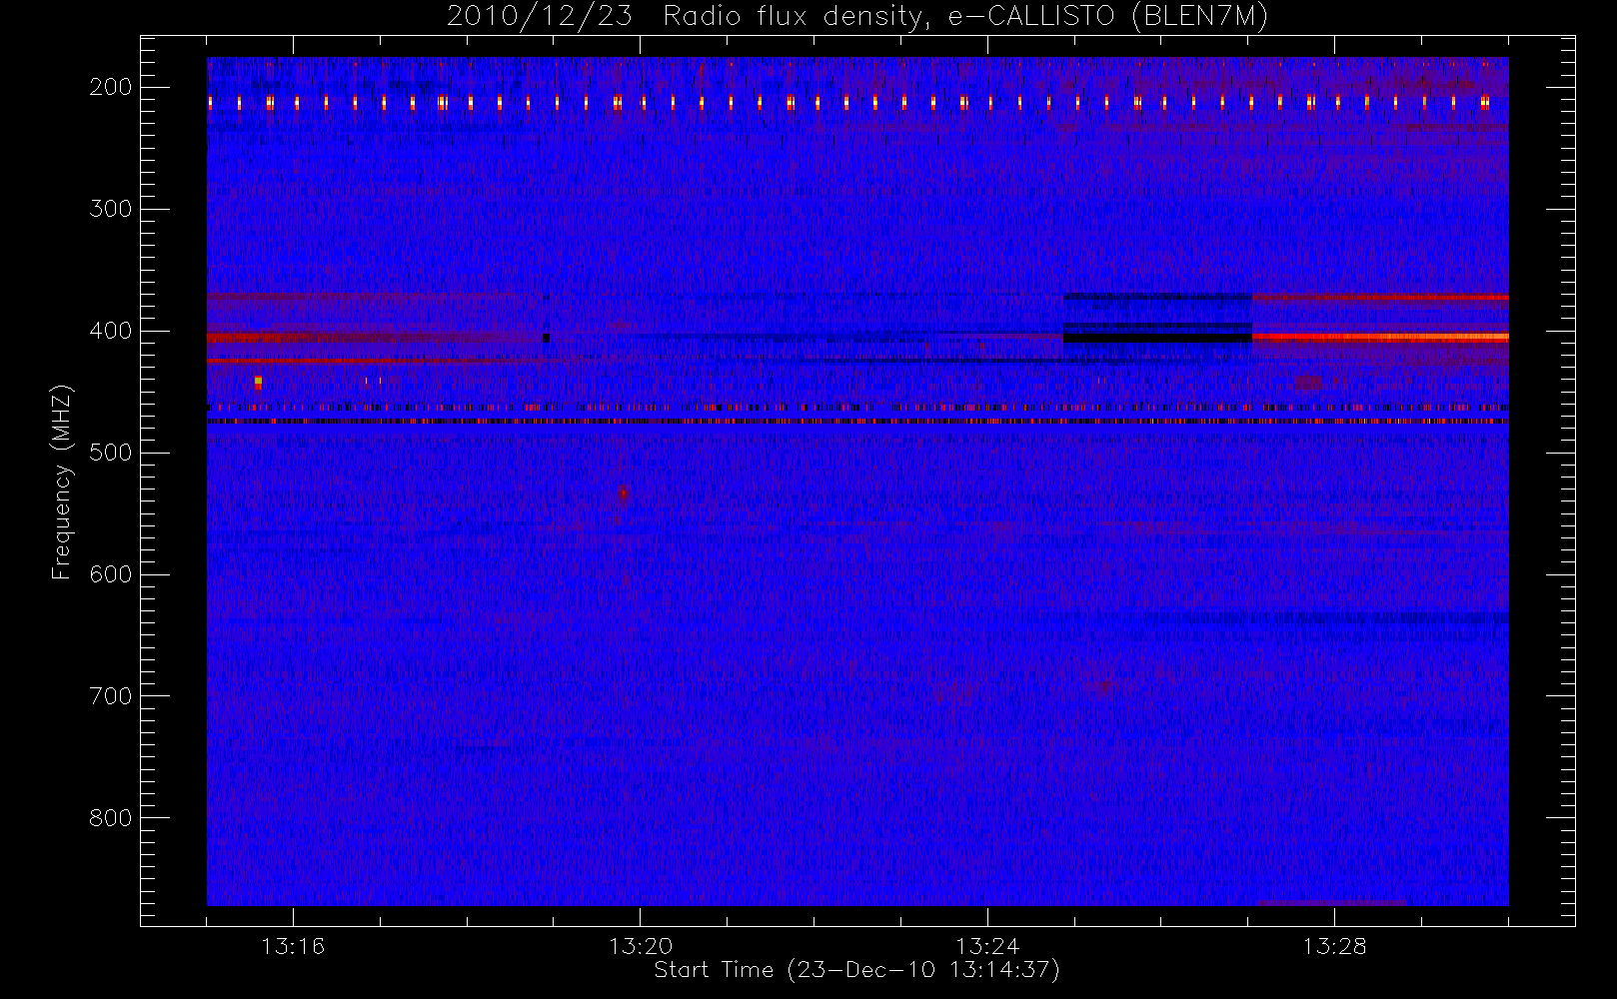Click the 13:16 time tick label
This screenshot has width=1617, height=999.
(x=293, y=946)
